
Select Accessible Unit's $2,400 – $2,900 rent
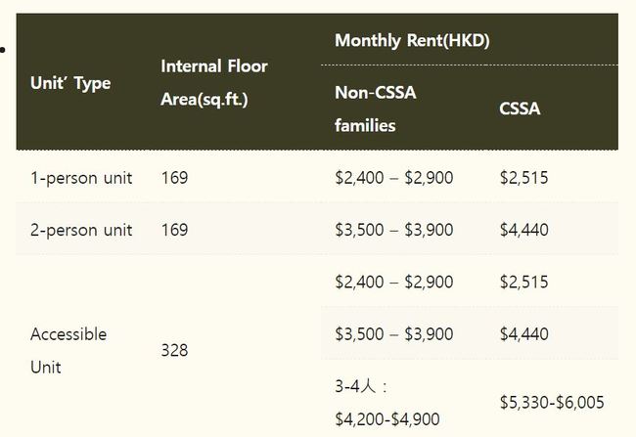pyautogui.click(x=393, y=282)
